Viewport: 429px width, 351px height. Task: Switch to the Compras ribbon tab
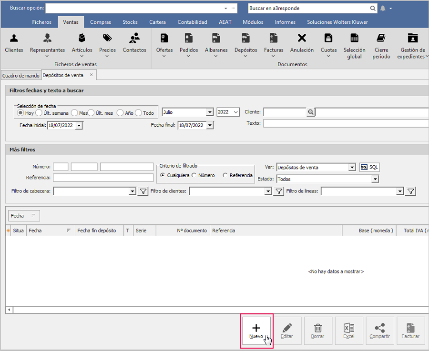[101, 22]
